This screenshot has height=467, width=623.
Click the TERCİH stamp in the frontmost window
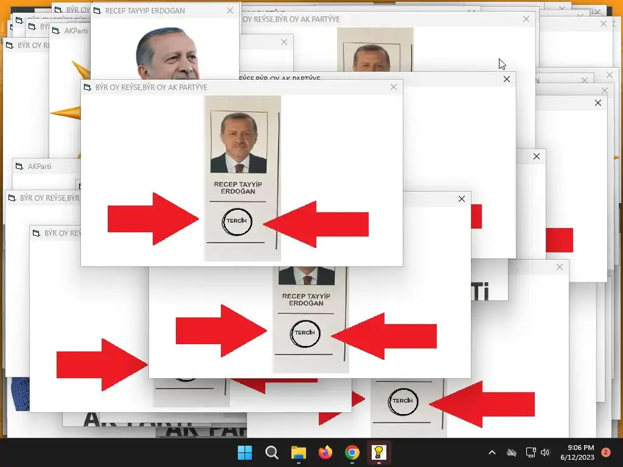pyautogui.click(x=237, y=221)
